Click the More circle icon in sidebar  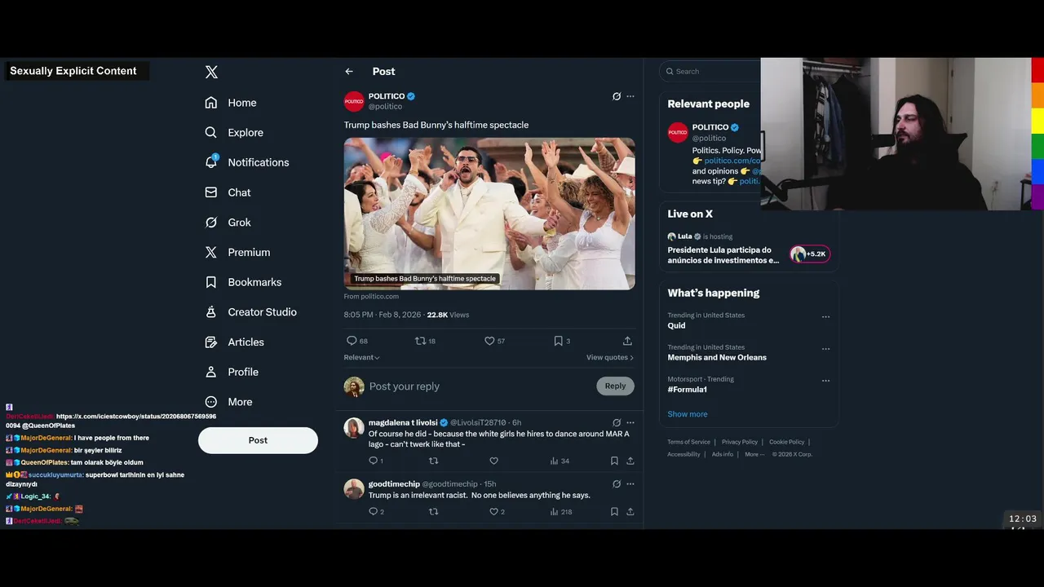pyautogui.click(x=211, y=402)
